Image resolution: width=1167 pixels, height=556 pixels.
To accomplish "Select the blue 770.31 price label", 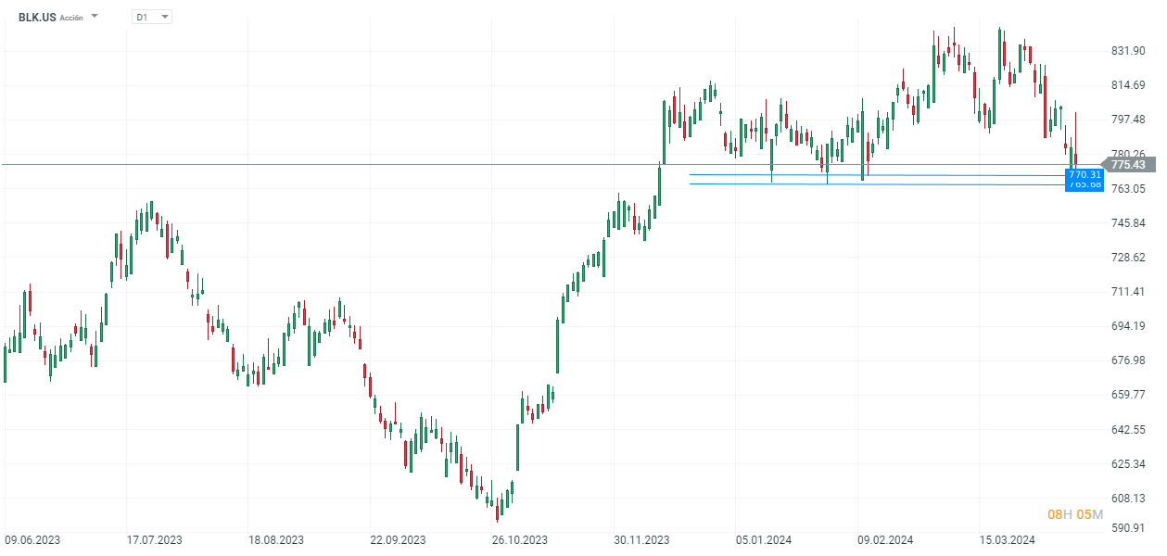I will coord(1084,174).
